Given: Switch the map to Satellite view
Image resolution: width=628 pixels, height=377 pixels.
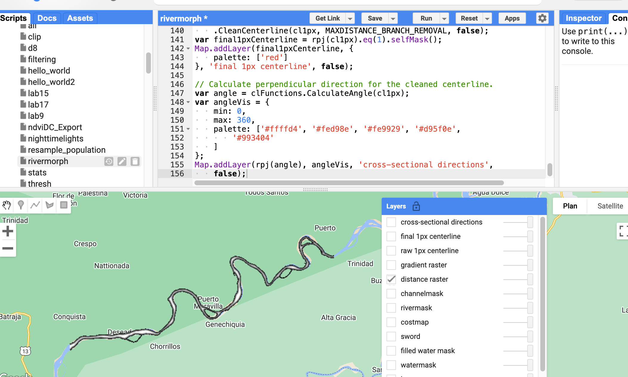Looking at the screenshot, I should 610,206.
